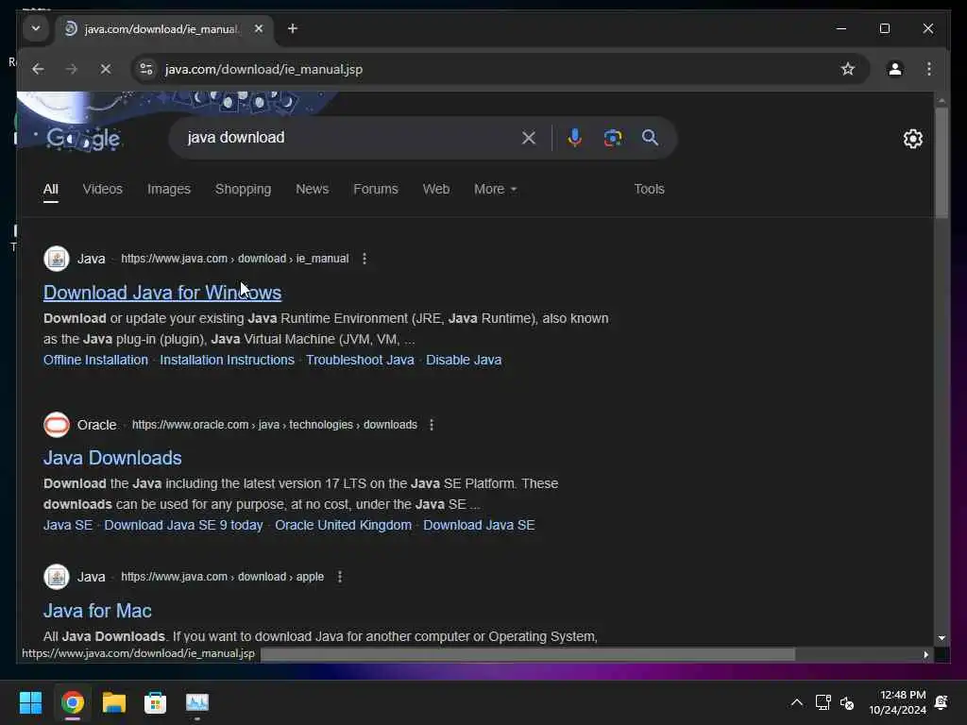Viewport: 967px width, 725px height.
Task: Open the search Tools option
Action: click(x=649, y=189)
